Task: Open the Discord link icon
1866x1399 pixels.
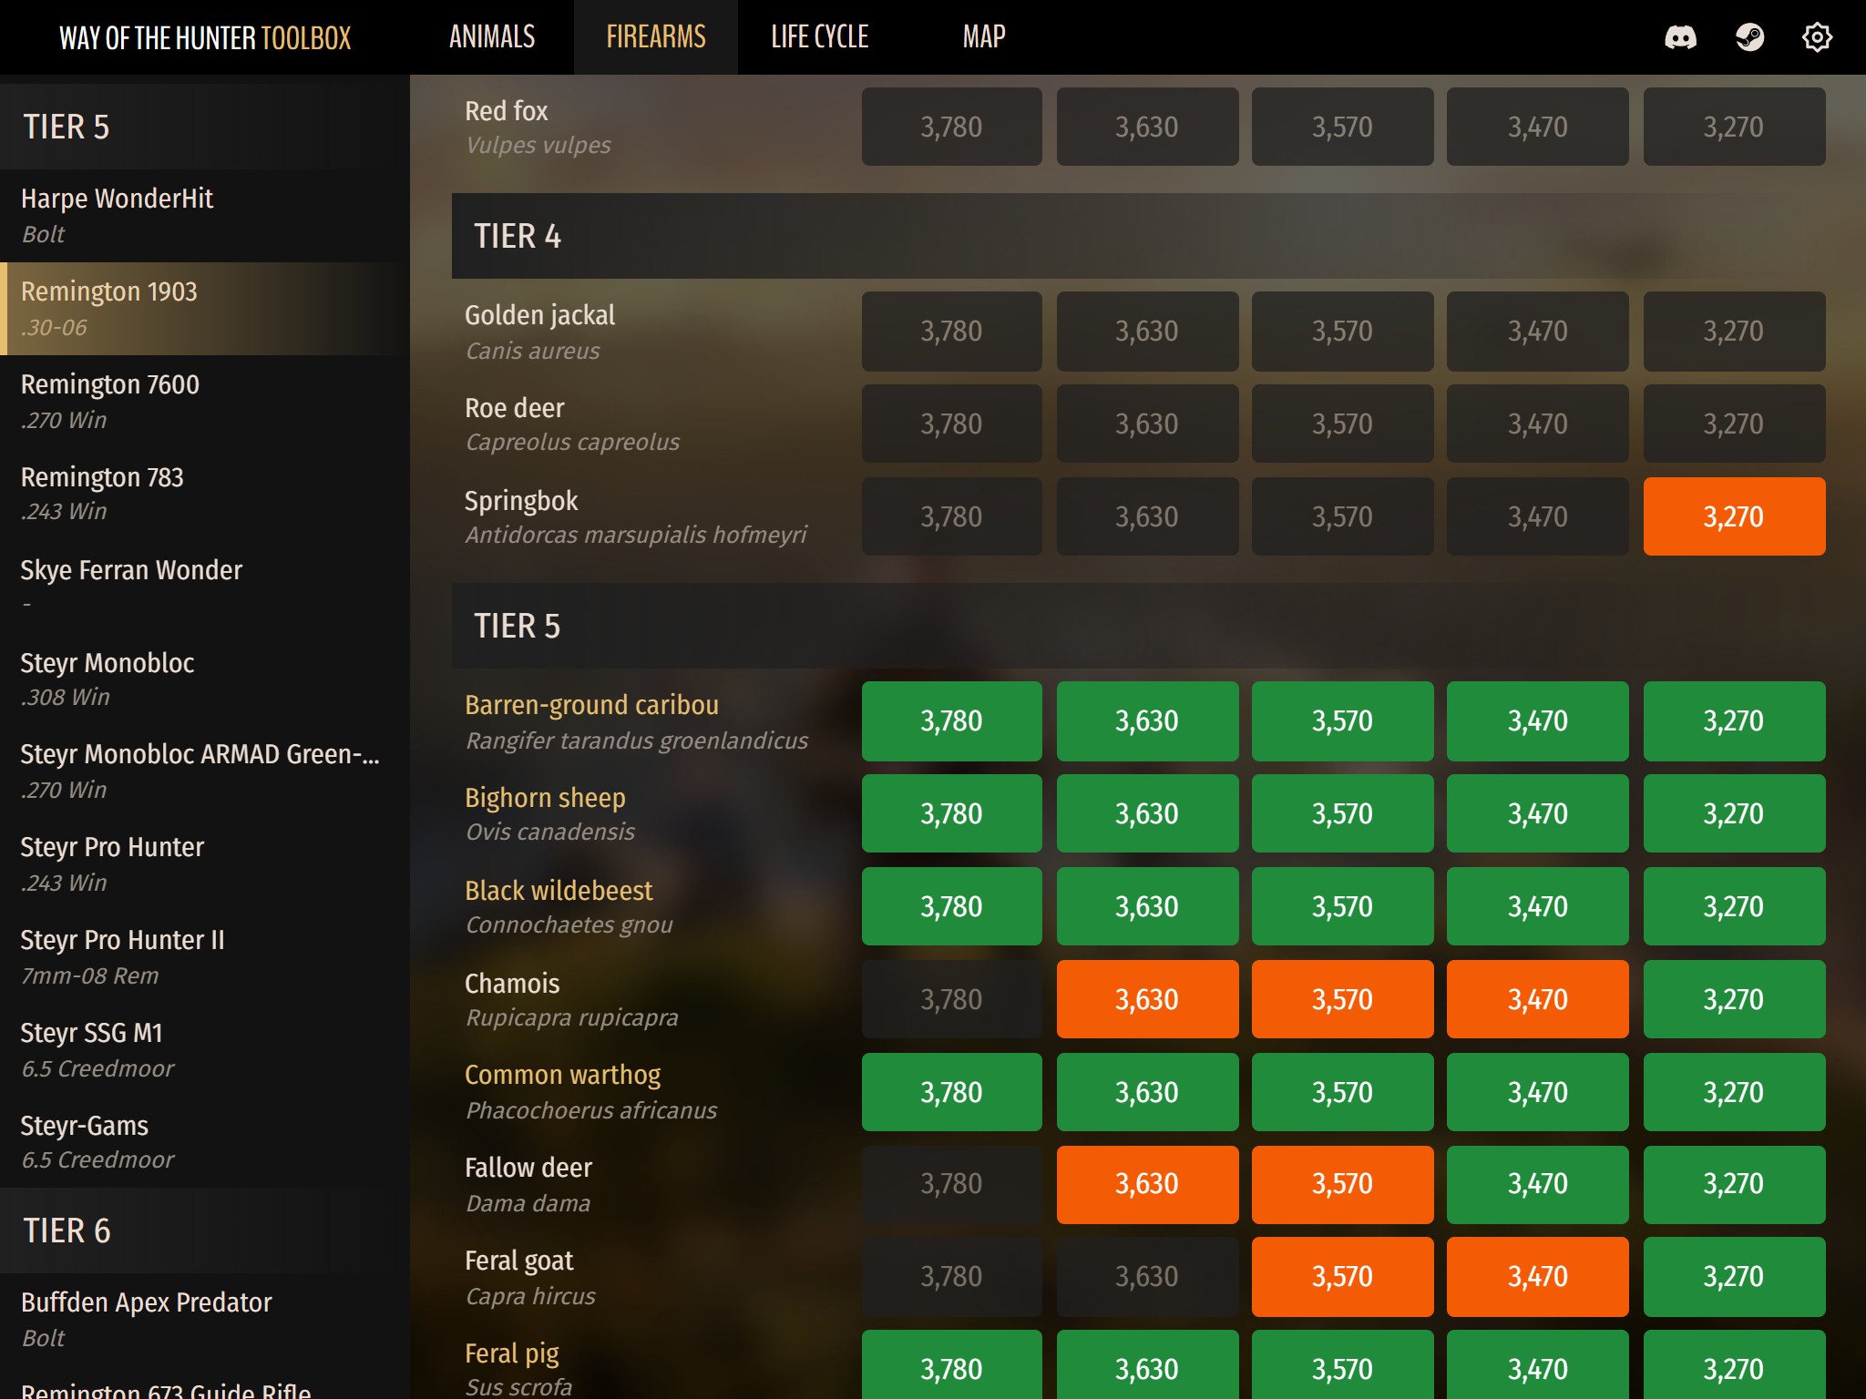Action: click(x=1680, y=37)
